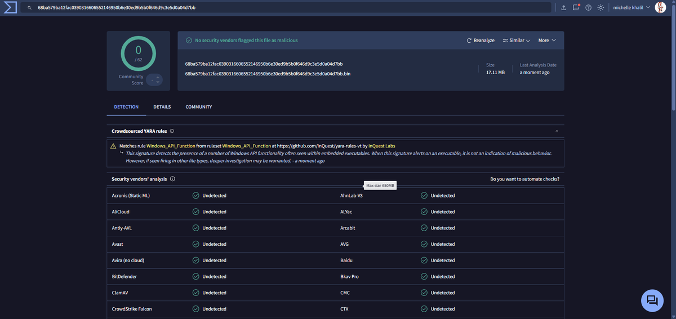Click Undetected check icon for Bkav Pro
The width and height of the screenshot is (676, 319).
(424, 277)
